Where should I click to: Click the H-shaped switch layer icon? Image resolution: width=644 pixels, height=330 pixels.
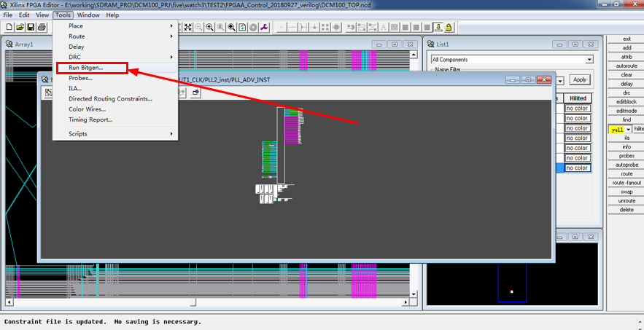pos(304,28)
